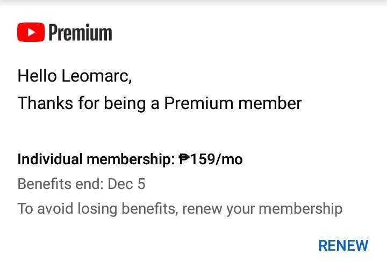The width and height of the screenshot is (387, 270).
Task: Click the /mo billing period text
Action: click(x=229, y=159)
